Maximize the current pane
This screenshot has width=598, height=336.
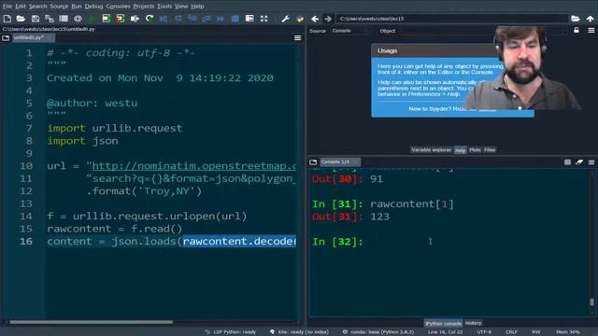tap(249, 19)
